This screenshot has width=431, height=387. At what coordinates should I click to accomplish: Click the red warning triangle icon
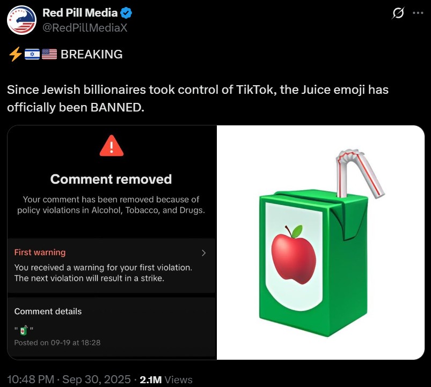[x=111, y=146]
